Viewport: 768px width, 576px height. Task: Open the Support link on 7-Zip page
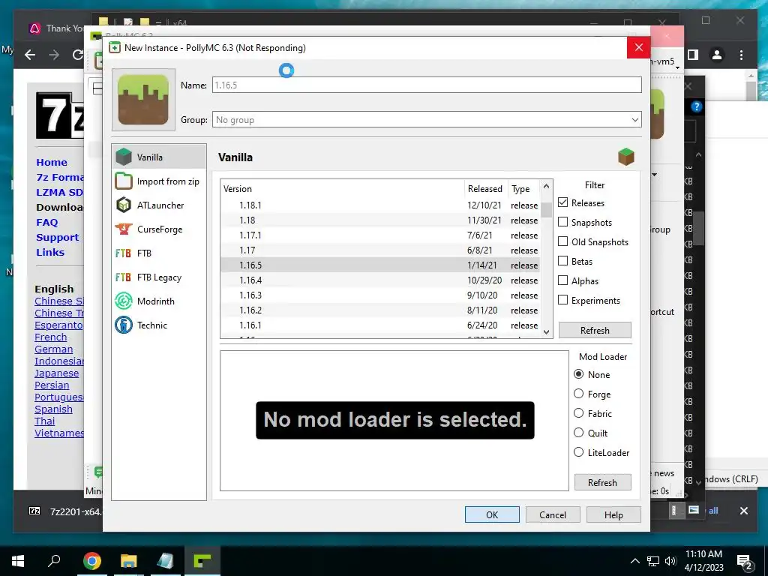(x=57, y=238)
